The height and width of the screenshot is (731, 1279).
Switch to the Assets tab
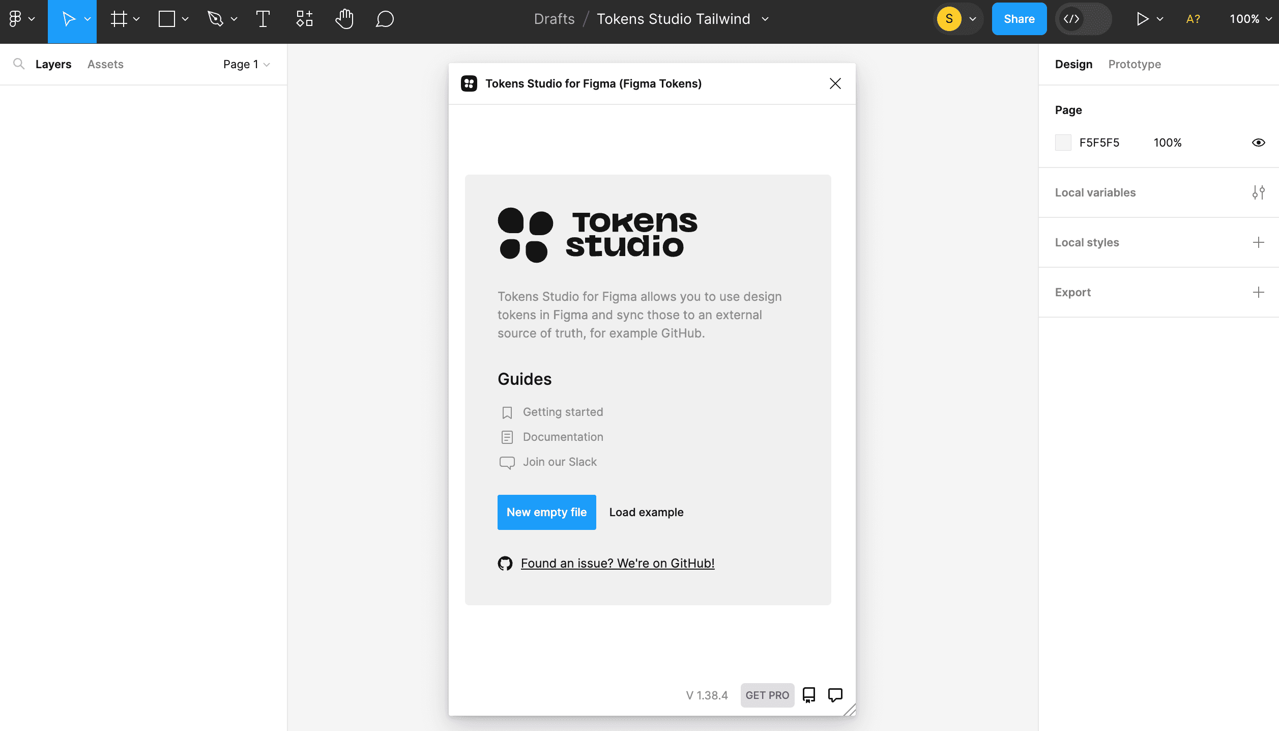(x=105, y=64)
